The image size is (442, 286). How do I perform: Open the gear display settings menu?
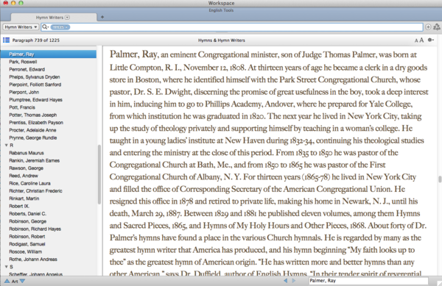pos(431,40)
